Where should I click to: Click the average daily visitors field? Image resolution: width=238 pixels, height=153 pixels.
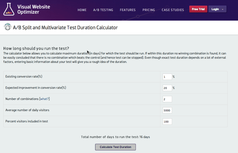tap(167, 111)
